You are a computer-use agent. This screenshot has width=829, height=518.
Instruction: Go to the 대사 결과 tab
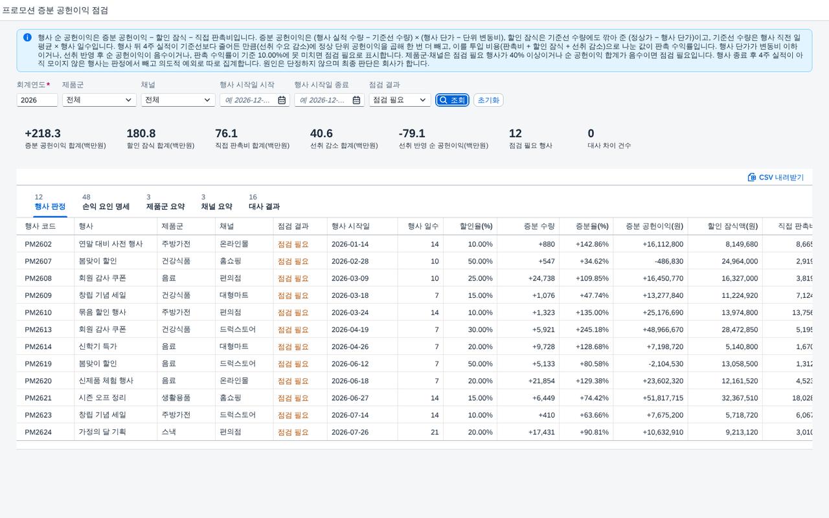click(x=264, y=207)
